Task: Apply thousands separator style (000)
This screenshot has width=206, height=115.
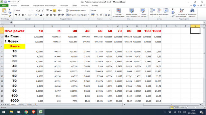Action: coord(101,15)
